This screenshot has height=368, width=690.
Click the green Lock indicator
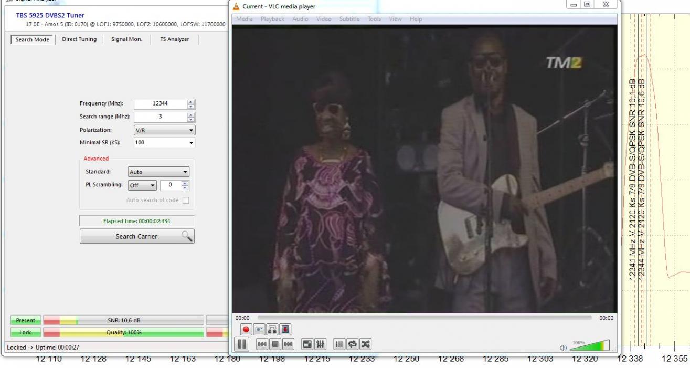(x=25, y=332)
